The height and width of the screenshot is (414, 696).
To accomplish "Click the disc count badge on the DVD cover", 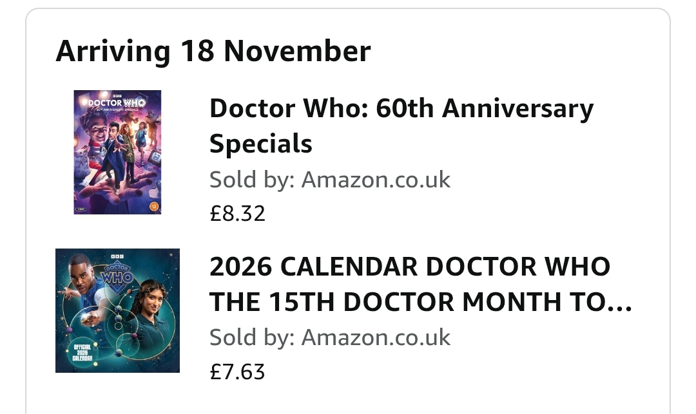I will click(x=81, y=209).
